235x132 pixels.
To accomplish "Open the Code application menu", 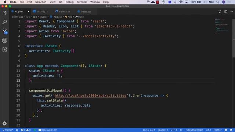I will (x=13, y=2).
